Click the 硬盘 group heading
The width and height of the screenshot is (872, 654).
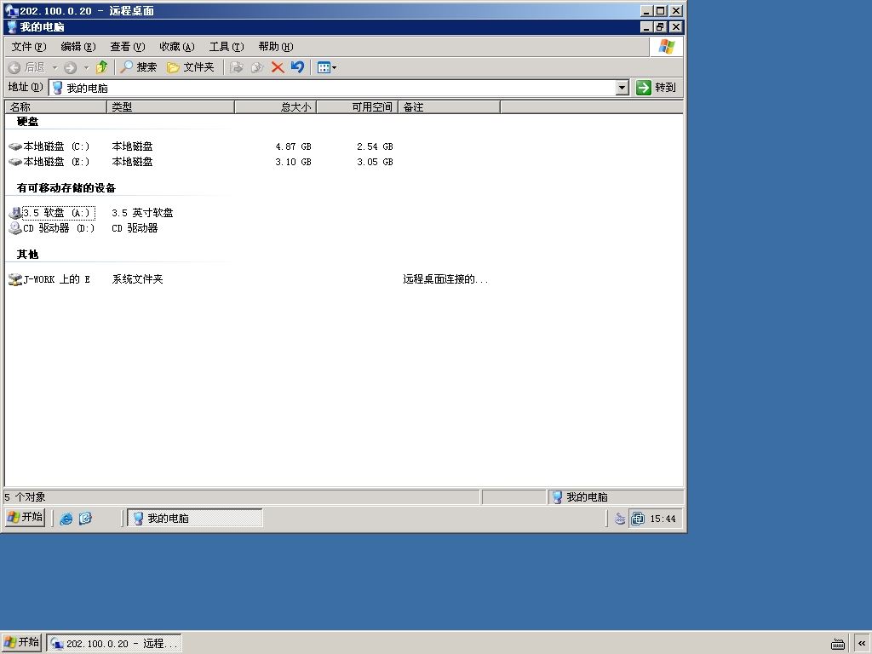27,122
